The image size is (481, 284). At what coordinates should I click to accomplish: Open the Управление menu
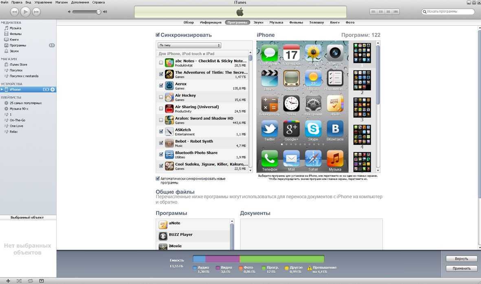[43, 2]
